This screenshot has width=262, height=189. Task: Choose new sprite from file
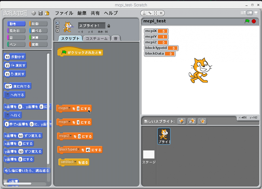coord(192,121)
